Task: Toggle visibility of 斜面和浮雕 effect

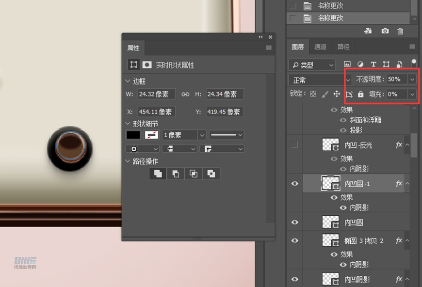Action: click(343, 120)
